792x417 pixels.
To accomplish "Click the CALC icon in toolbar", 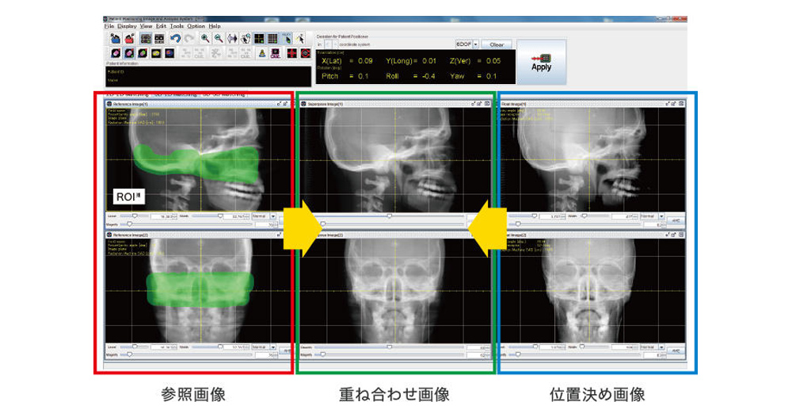I will (276, 53).
